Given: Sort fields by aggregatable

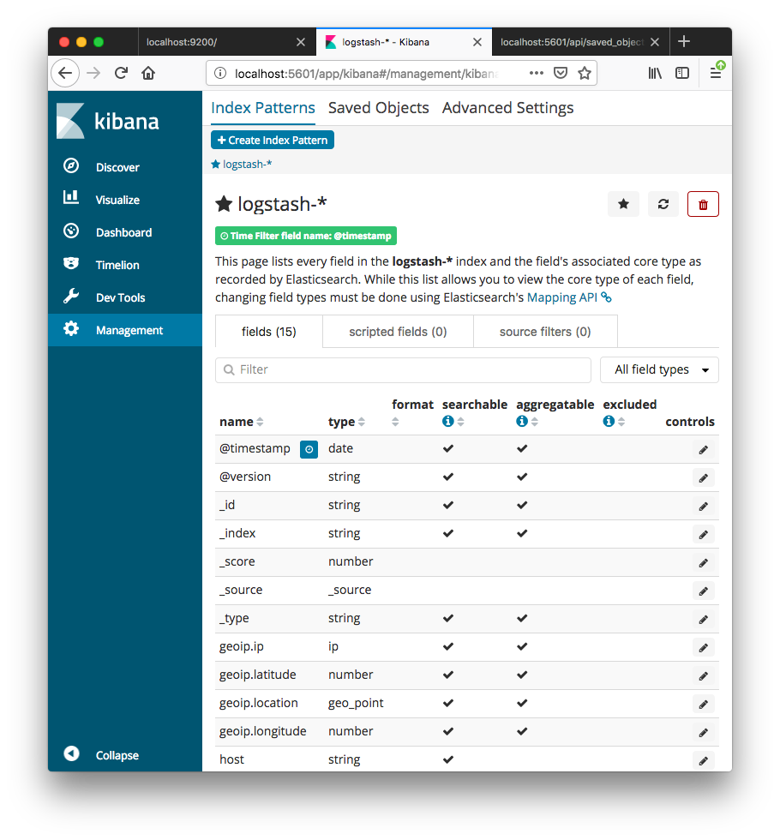Looking at the screenshot, I should (x=535, y=422).
